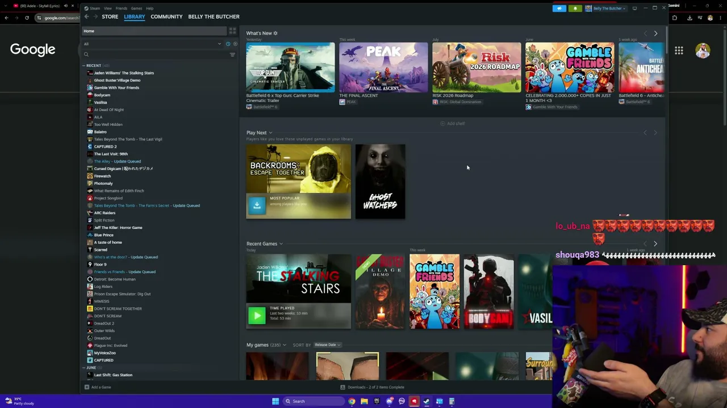This screenshot has width=727, height=408.
Task: Open Gamble With Your Friends recent tile
Action: pyautogui.click(x=434, y=291)
